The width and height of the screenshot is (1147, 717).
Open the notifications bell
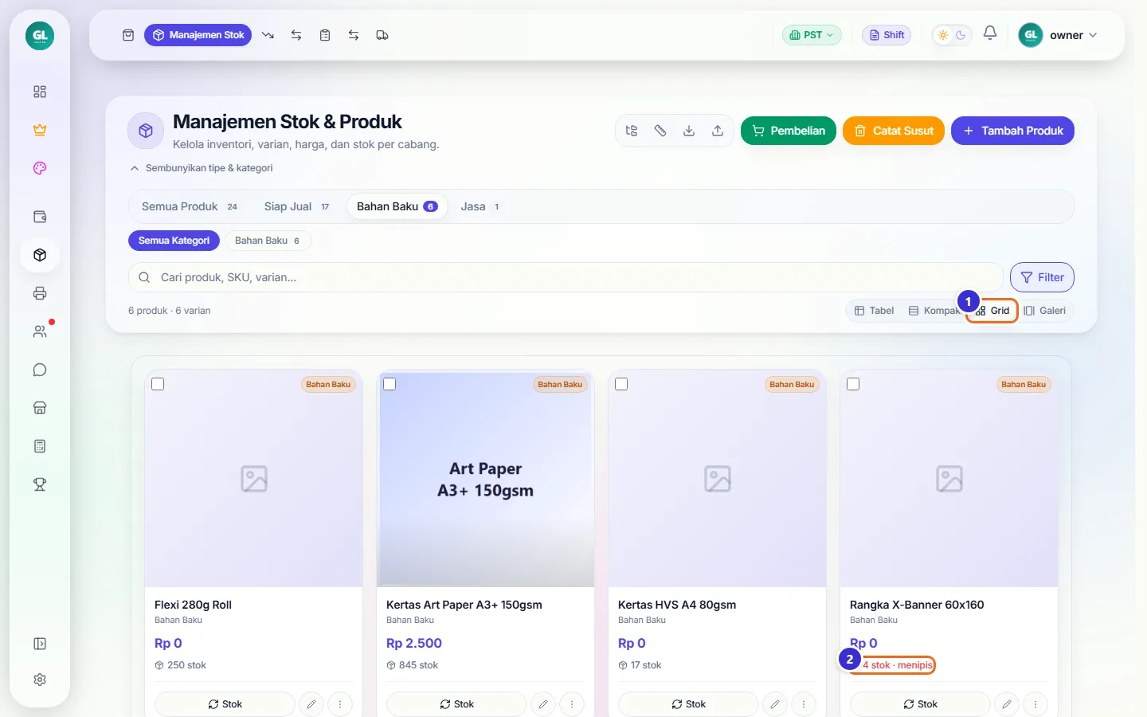990,33
